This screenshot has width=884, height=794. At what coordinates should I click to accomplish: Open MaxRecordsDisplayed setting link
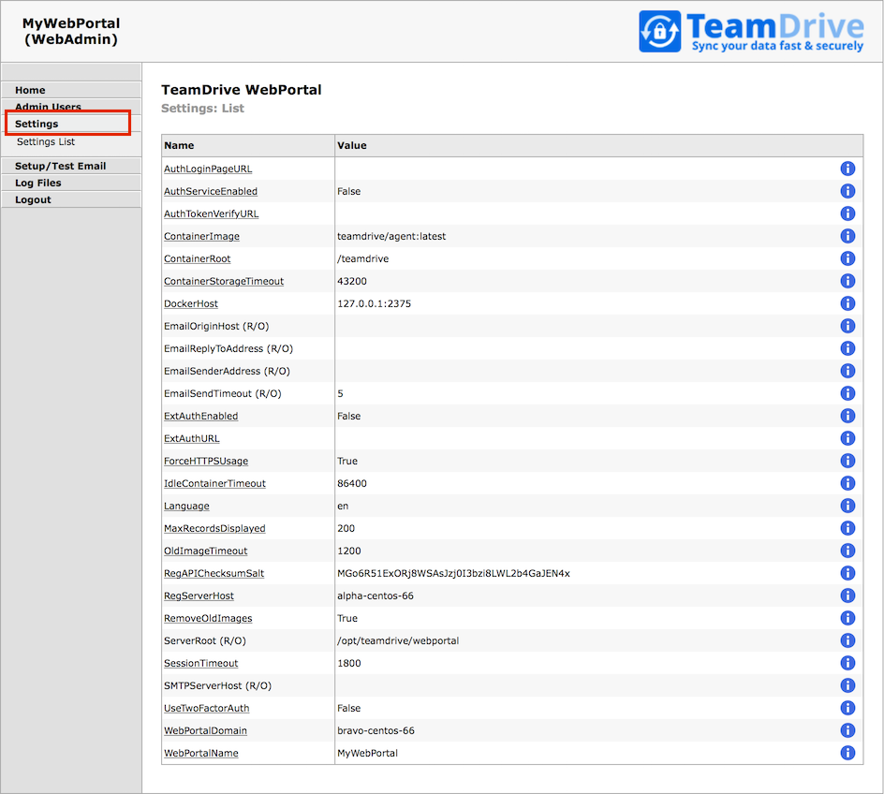click(x=214, y=529)
